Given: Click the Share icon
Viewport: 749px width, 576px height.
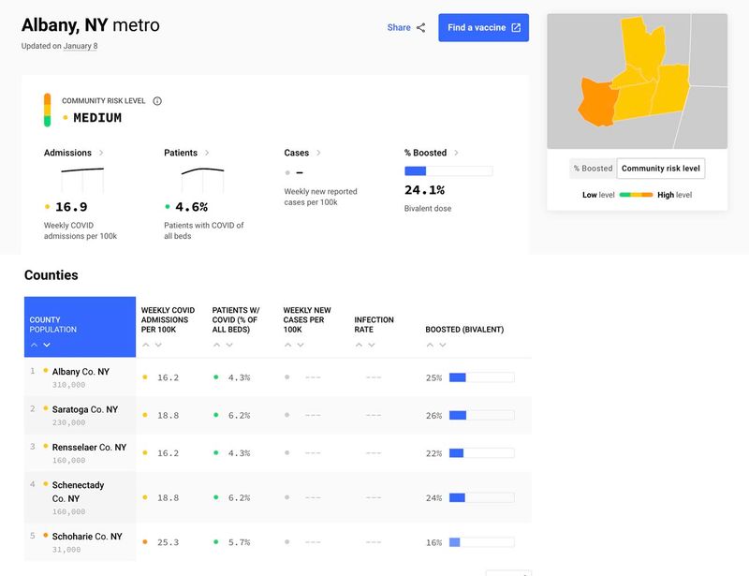Looking at the screenshot, I should pyautogui.click(x=420, y=28).
